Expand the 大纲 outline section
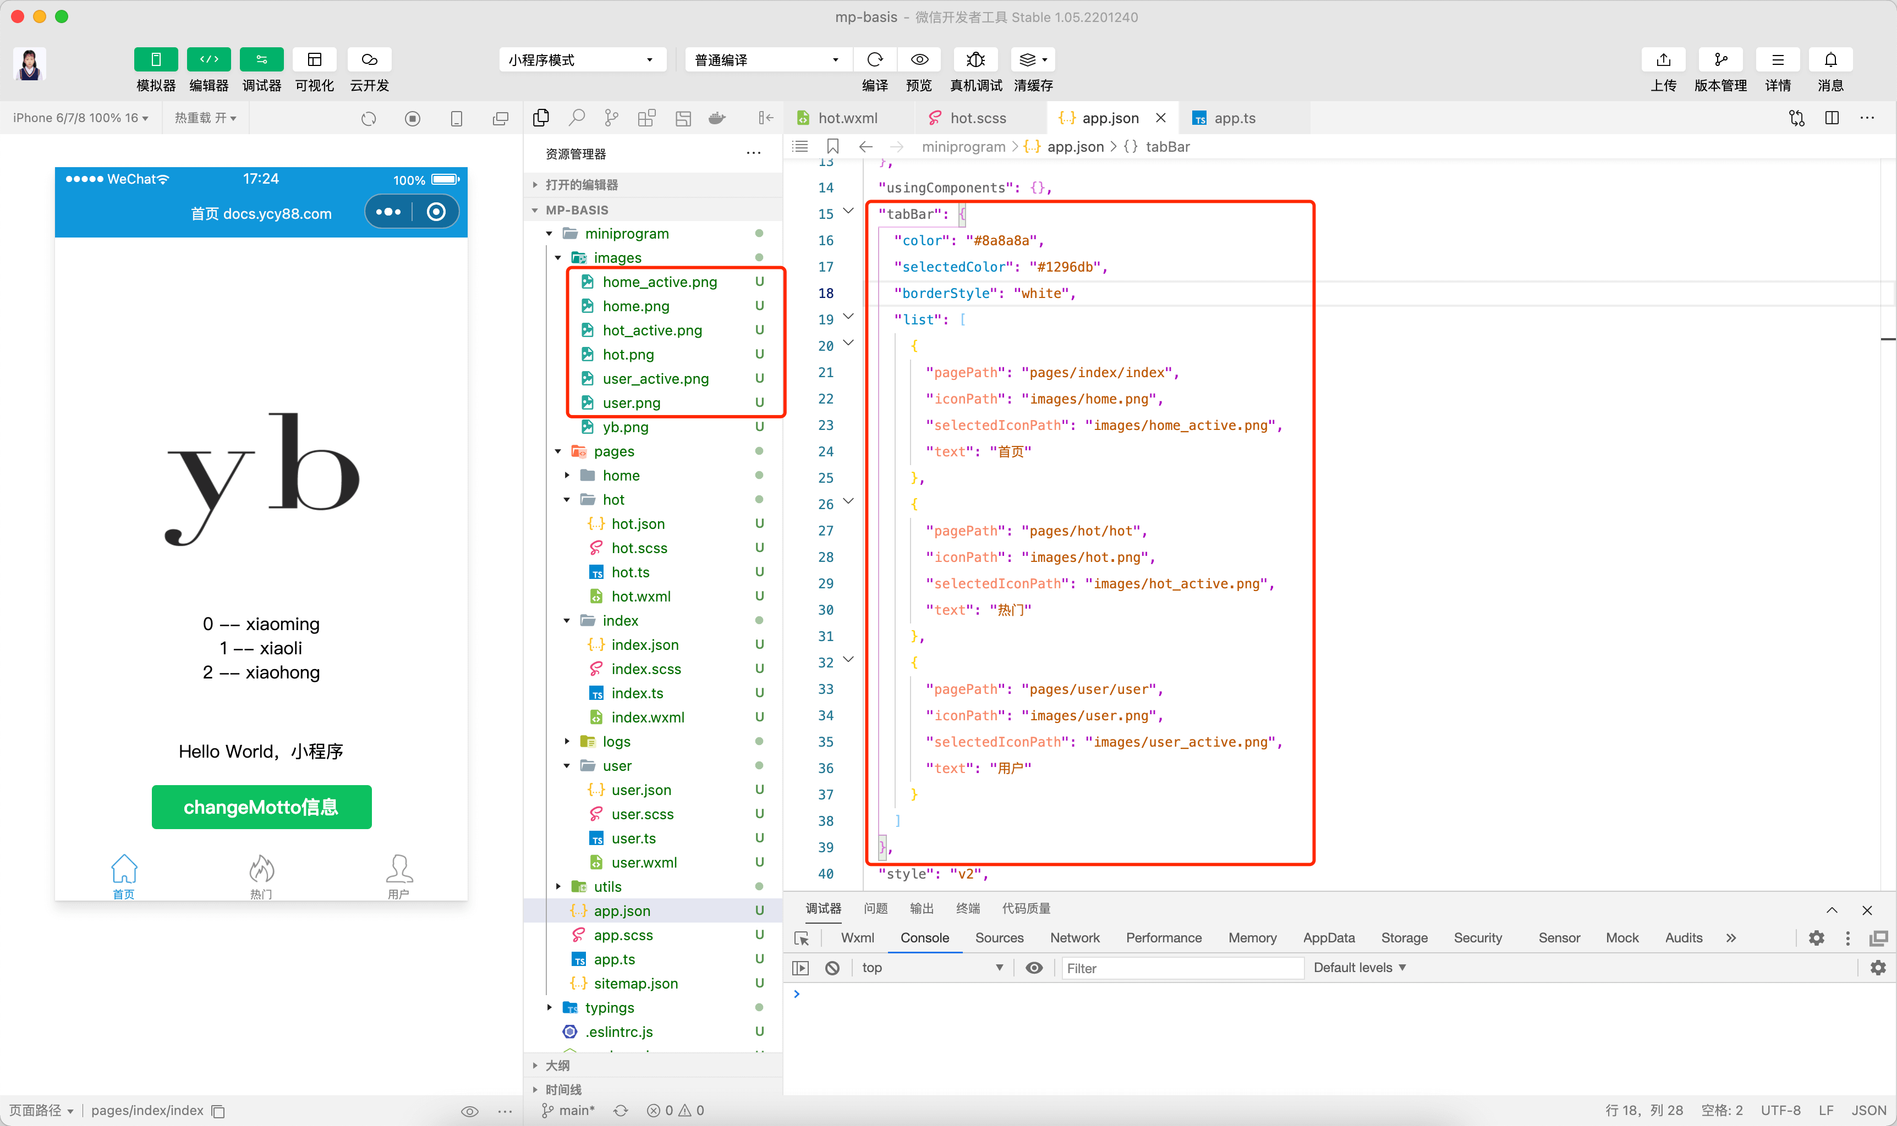This screenshot has width=1897, height=1126. [653, 1066]
